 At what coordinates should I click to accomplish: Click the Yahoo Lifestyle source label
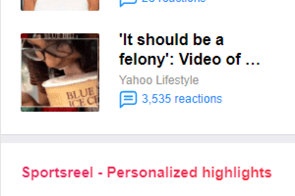pyautogui.click(x=159, y=80)
